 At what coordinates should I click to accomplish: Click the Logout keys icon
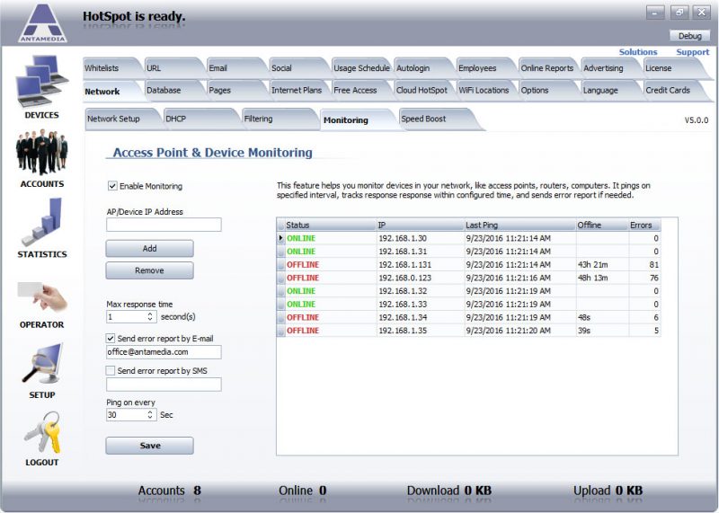tap(41, 432)
